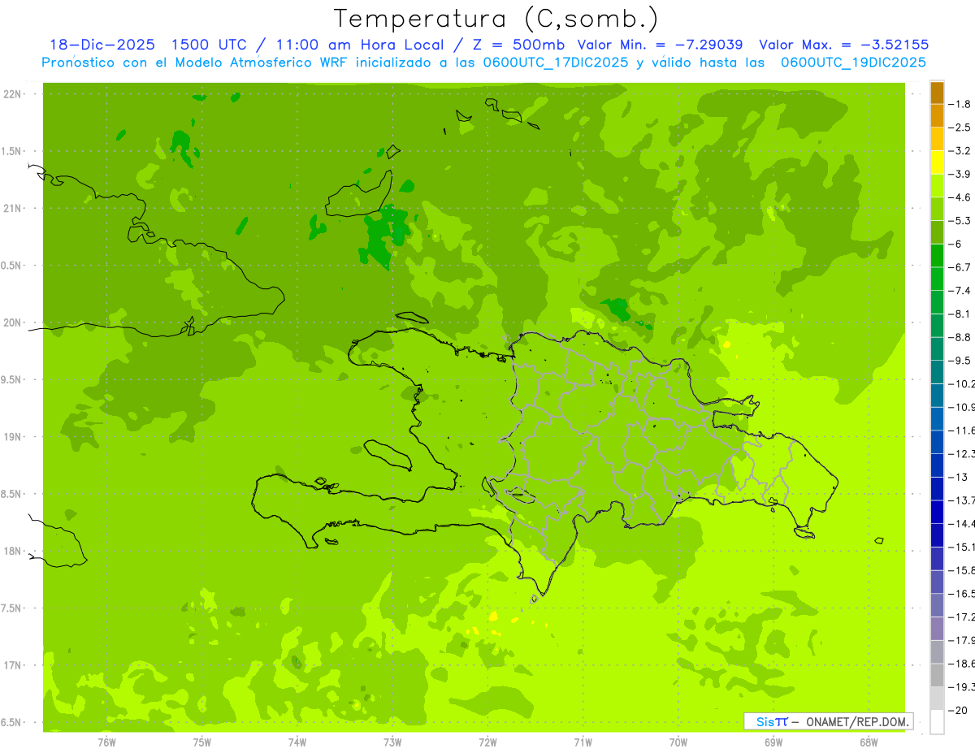
Task: Click the "21N" latitude label
Action: click(13, 209)
